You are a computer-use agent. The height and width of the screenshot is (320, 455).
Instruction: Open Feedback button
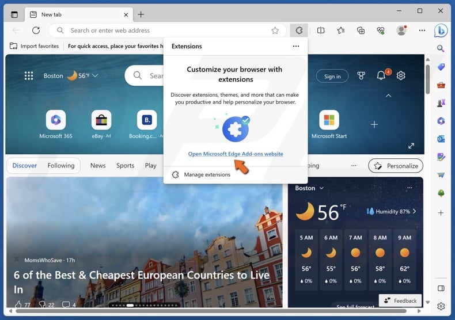click(400, 300)
